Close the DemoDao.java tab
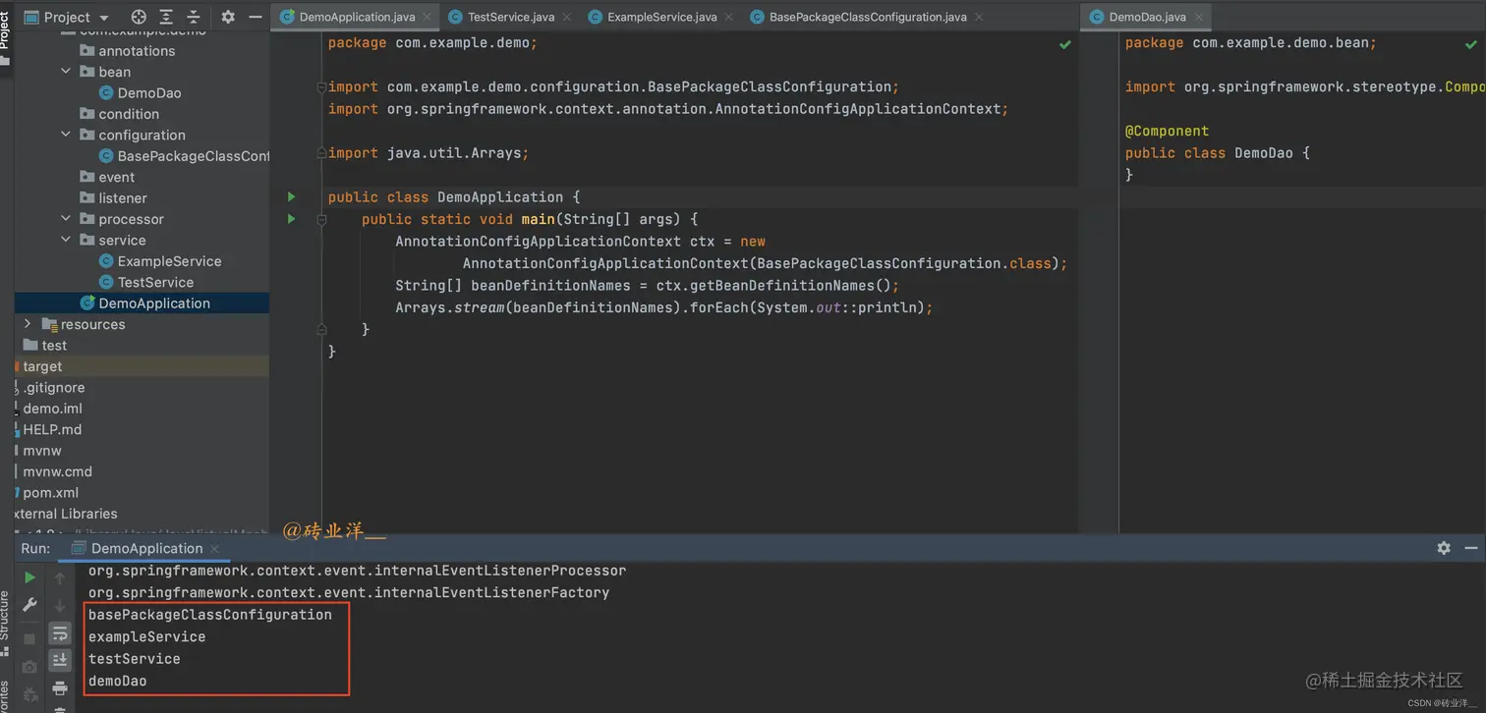Screen dimensions: 1486x713 (x=1199, y=17)
